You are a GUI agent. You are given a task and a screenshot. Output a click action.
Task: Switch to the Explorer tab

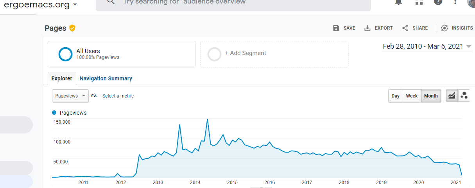[62, 78]
